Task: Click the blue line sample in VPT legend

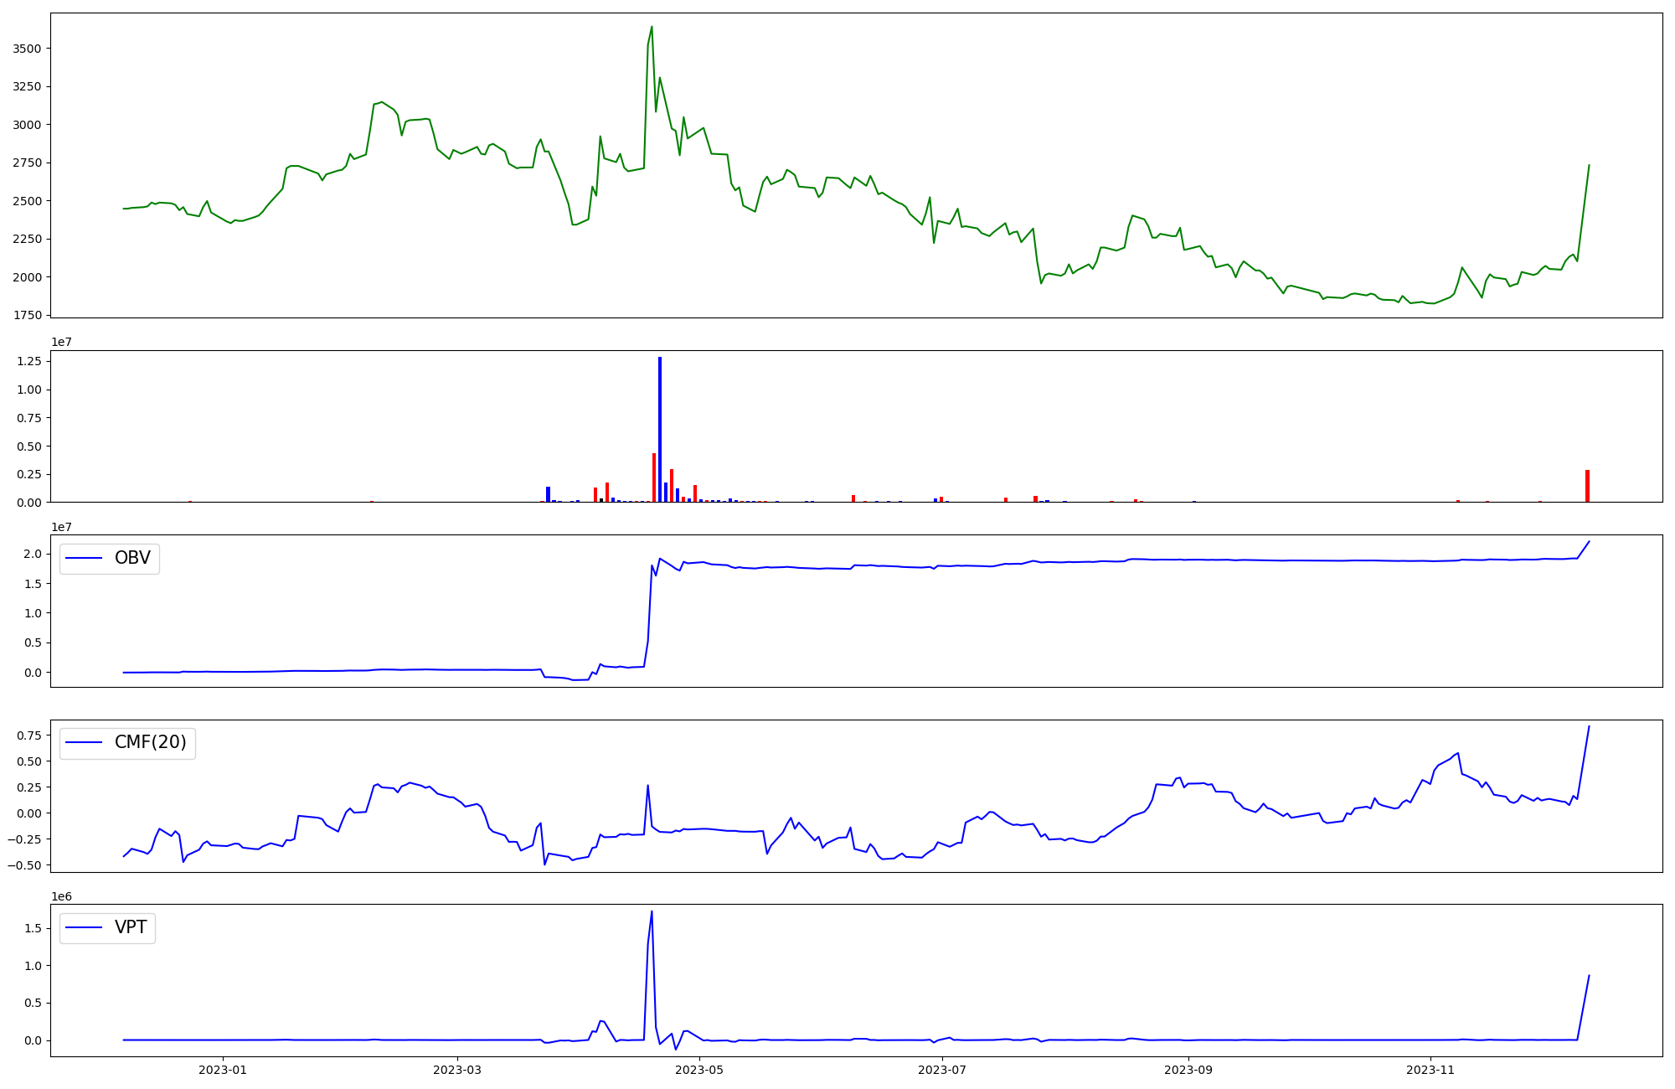Action: [x=84, y=928]
